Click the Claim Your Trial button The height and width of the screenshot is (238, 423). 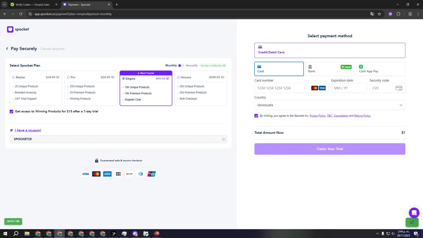coord(330,149)
